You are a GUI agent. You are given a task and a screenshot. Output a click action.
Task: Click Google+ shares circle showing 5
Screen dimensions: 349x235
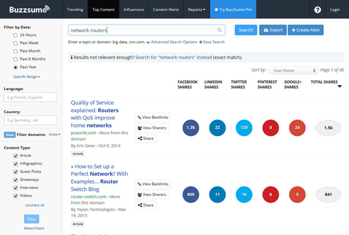[x=297, y=194]
